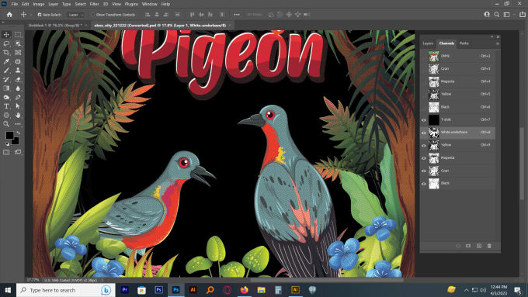Switch to the Layers tab
Screen dimensions: 528x297
[428, 43]
